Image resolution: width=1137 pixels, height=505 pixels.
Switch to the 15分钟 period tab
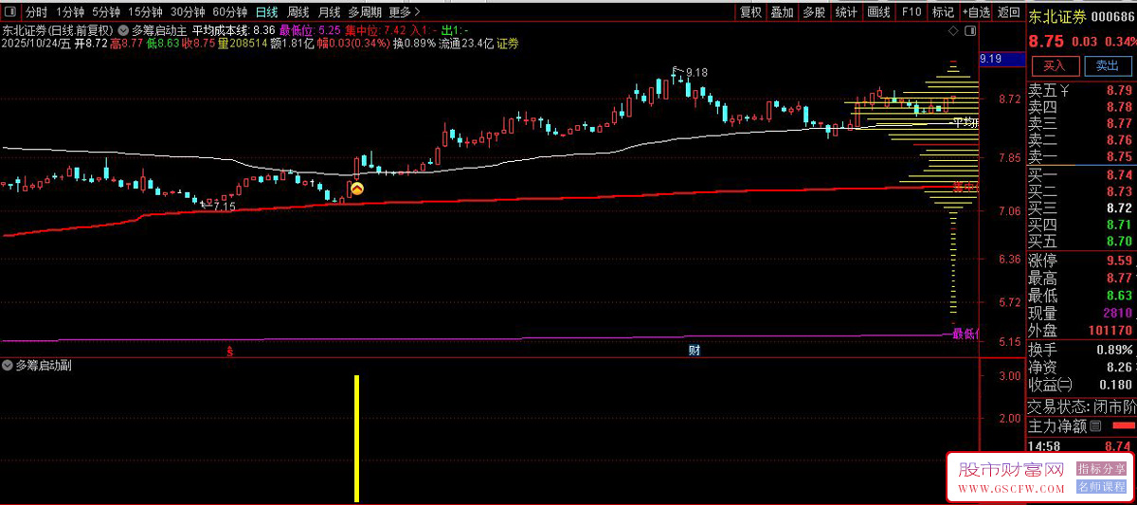coord(146,12)
